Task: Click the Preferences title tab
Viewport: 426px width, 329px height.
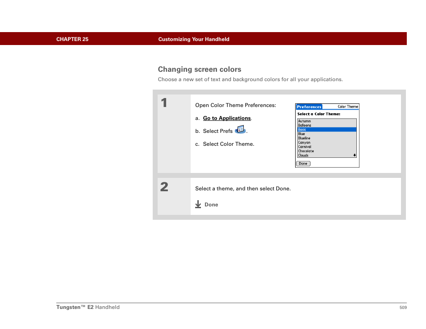Action: coord(309,107)
